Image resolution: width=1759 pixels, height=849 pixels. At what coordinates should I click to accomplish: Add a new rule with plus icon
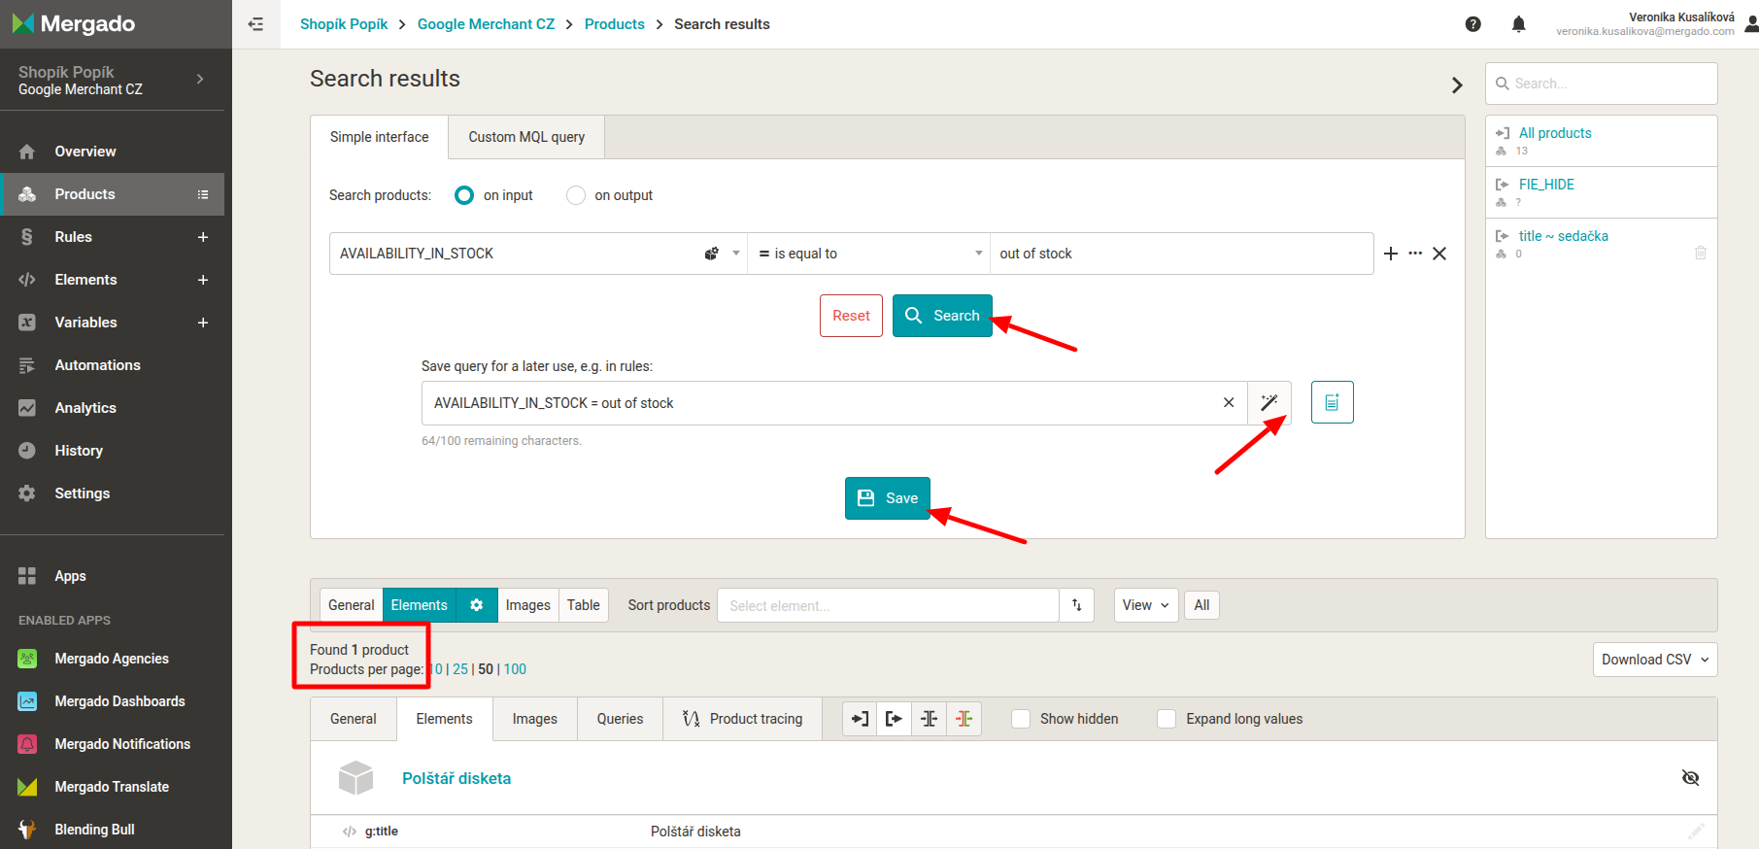click(203, 237)
